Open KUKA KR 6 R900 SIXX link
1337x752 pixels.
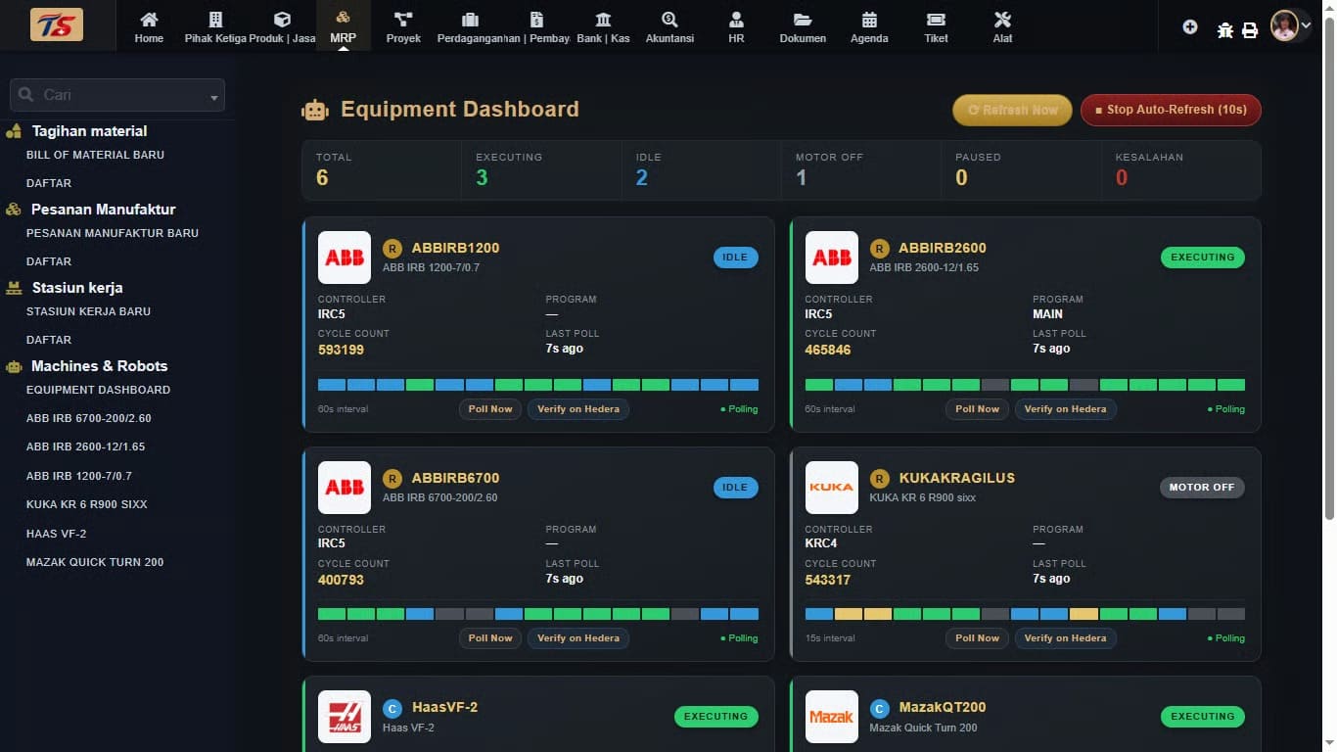87,504
